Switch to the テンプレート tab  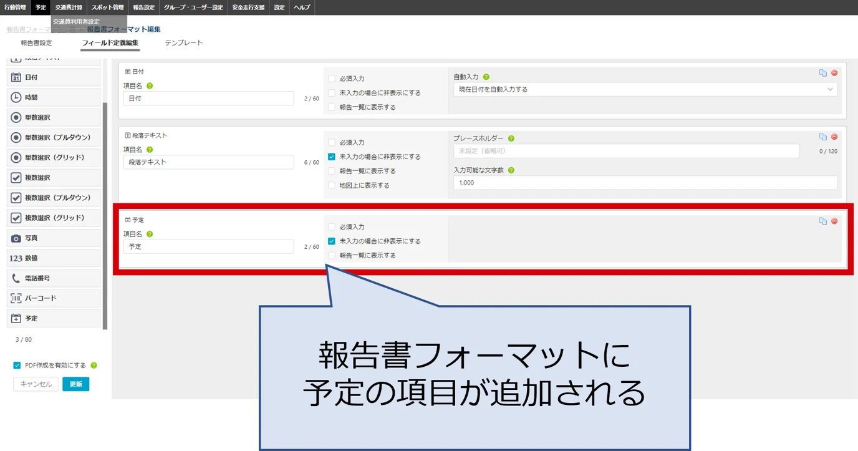[183, 43]
